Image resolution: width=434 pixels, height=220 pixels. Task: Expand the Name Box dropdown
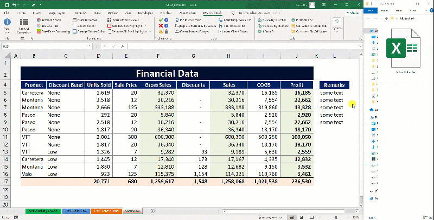click(90, 46)
